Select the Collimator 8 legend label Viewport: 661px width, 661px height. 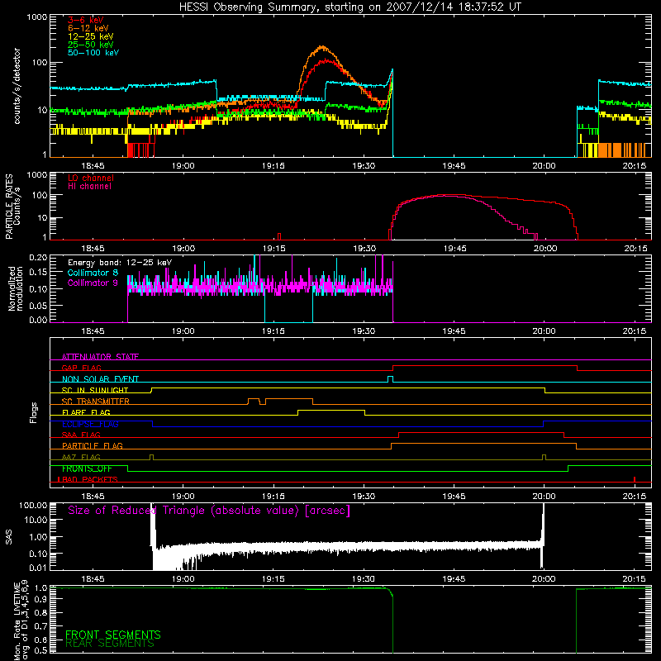[x=93, y=273]
